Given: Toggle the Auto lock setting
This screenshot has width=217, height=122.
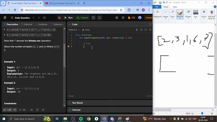Looking at the screenshot, I should pos(86,30).
